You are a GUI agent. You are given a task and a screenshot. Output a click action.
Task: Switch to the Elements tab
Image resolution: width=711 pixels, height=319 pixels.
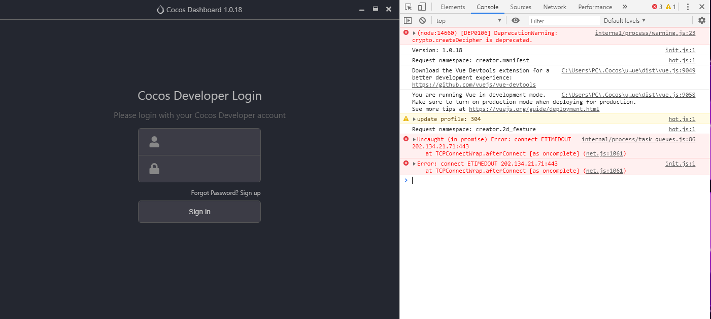click(453, 7)
